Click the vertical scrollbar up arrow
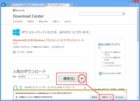This screenshot has height=101, width=140. coord(138,9)
